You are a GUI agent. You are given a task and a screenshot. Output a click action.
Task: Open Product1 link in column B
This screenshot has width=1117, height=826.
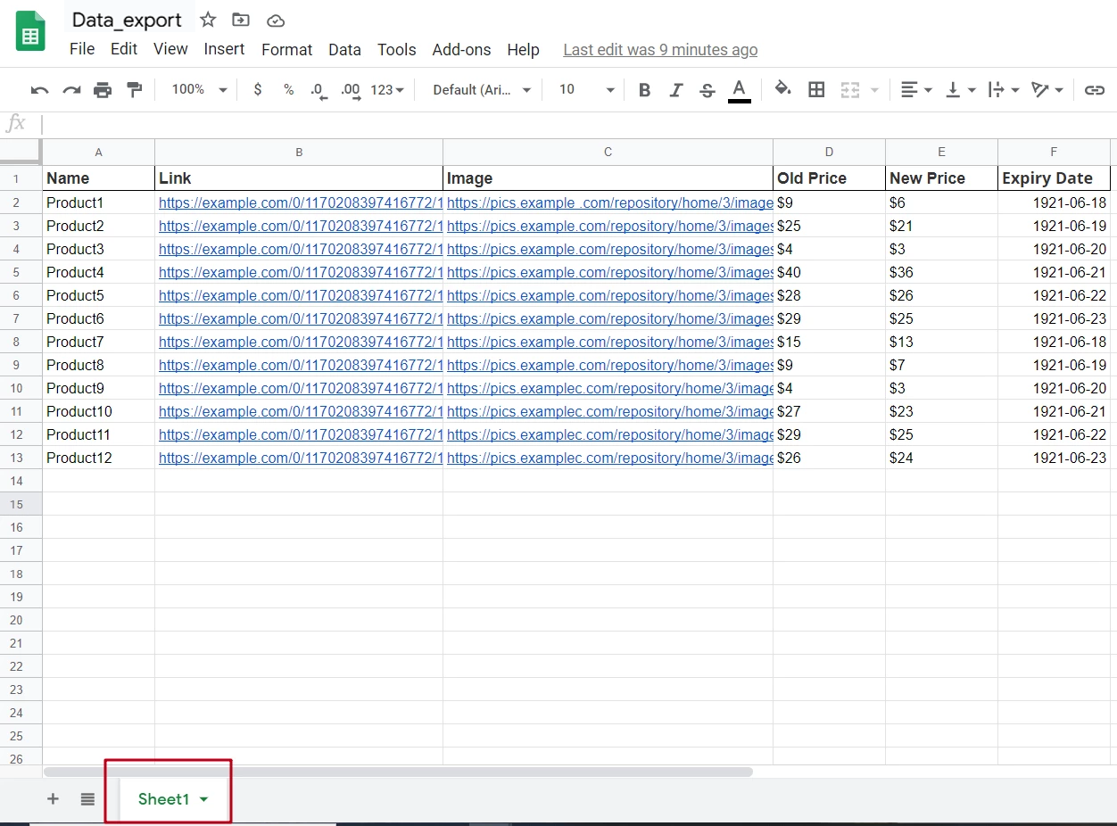(x=301, y=202)
